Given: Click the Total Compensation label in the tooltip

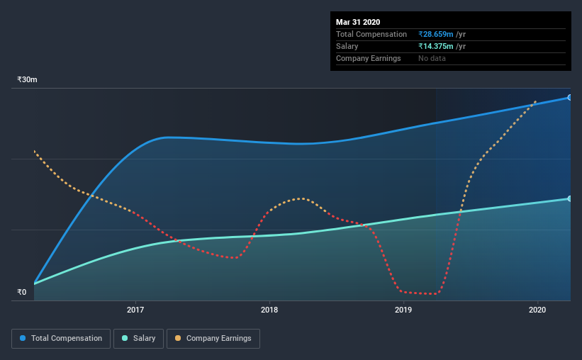Looking at the screenshot, I should [x=371, y=34].
